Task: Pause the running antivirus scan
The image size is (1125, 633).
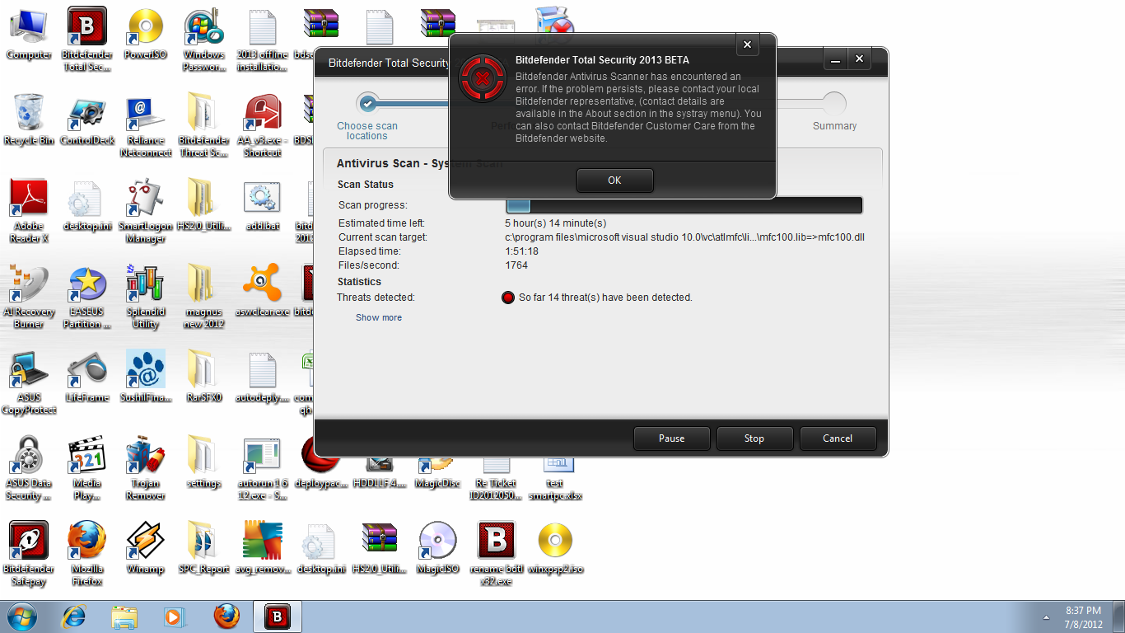Action: click(x=671, y=438)
